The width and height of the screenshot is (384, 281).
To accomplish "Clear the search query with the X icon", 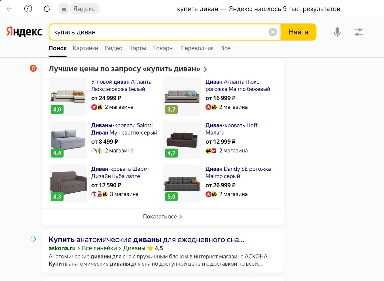I will [273, 32].
